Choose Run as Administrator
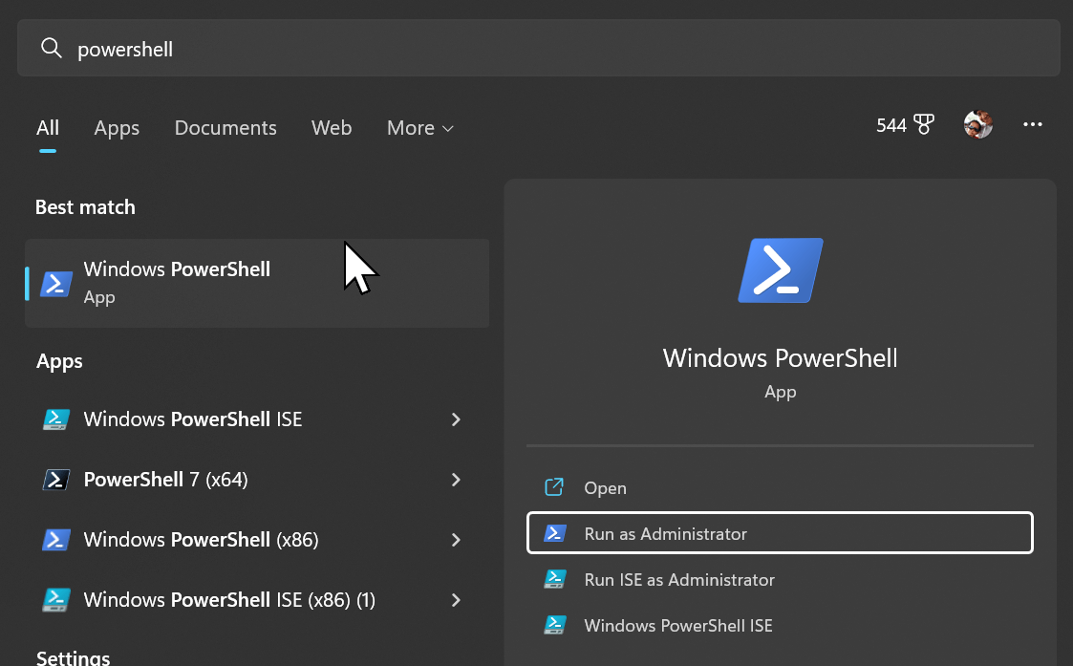Screen dimensions: 1073x666 tap(780, 532)
